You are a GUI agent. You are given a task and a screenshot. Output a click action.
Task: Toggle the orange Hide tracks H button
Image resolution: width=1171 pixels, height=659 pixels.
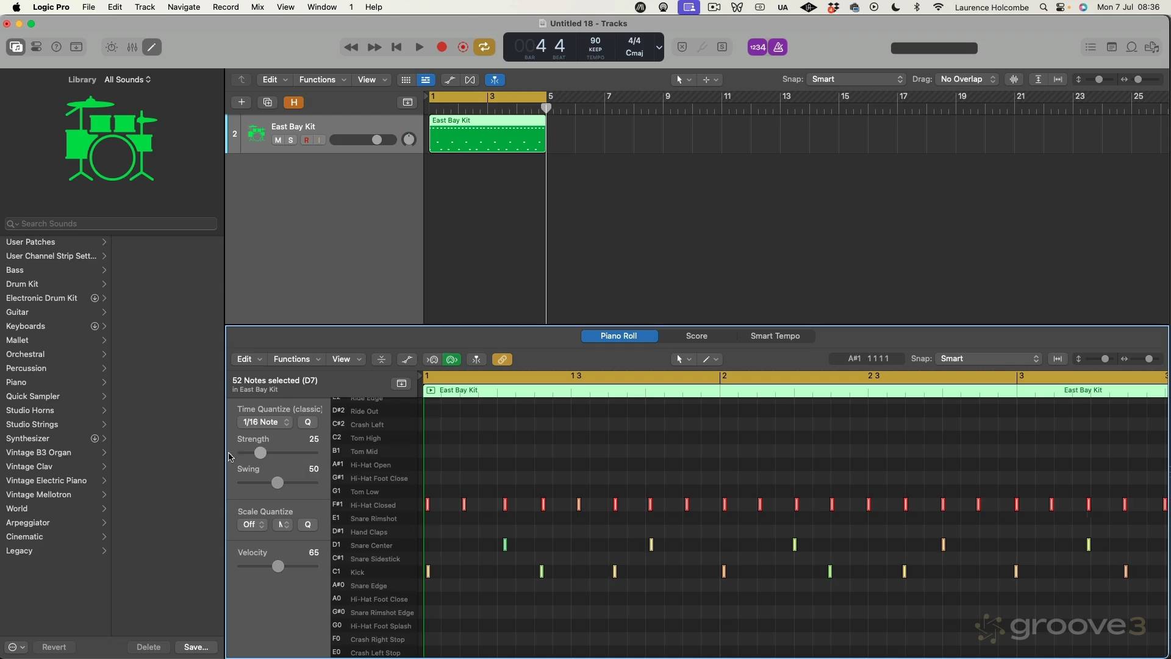click(x=294, y=102)
